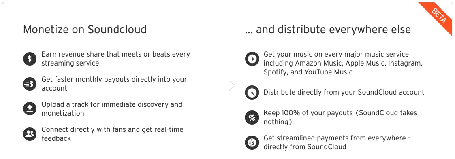Viewport: 455px width, 159px height.
Task: Click Get streamlined payments from everywhere text
Action: point(337,142)
